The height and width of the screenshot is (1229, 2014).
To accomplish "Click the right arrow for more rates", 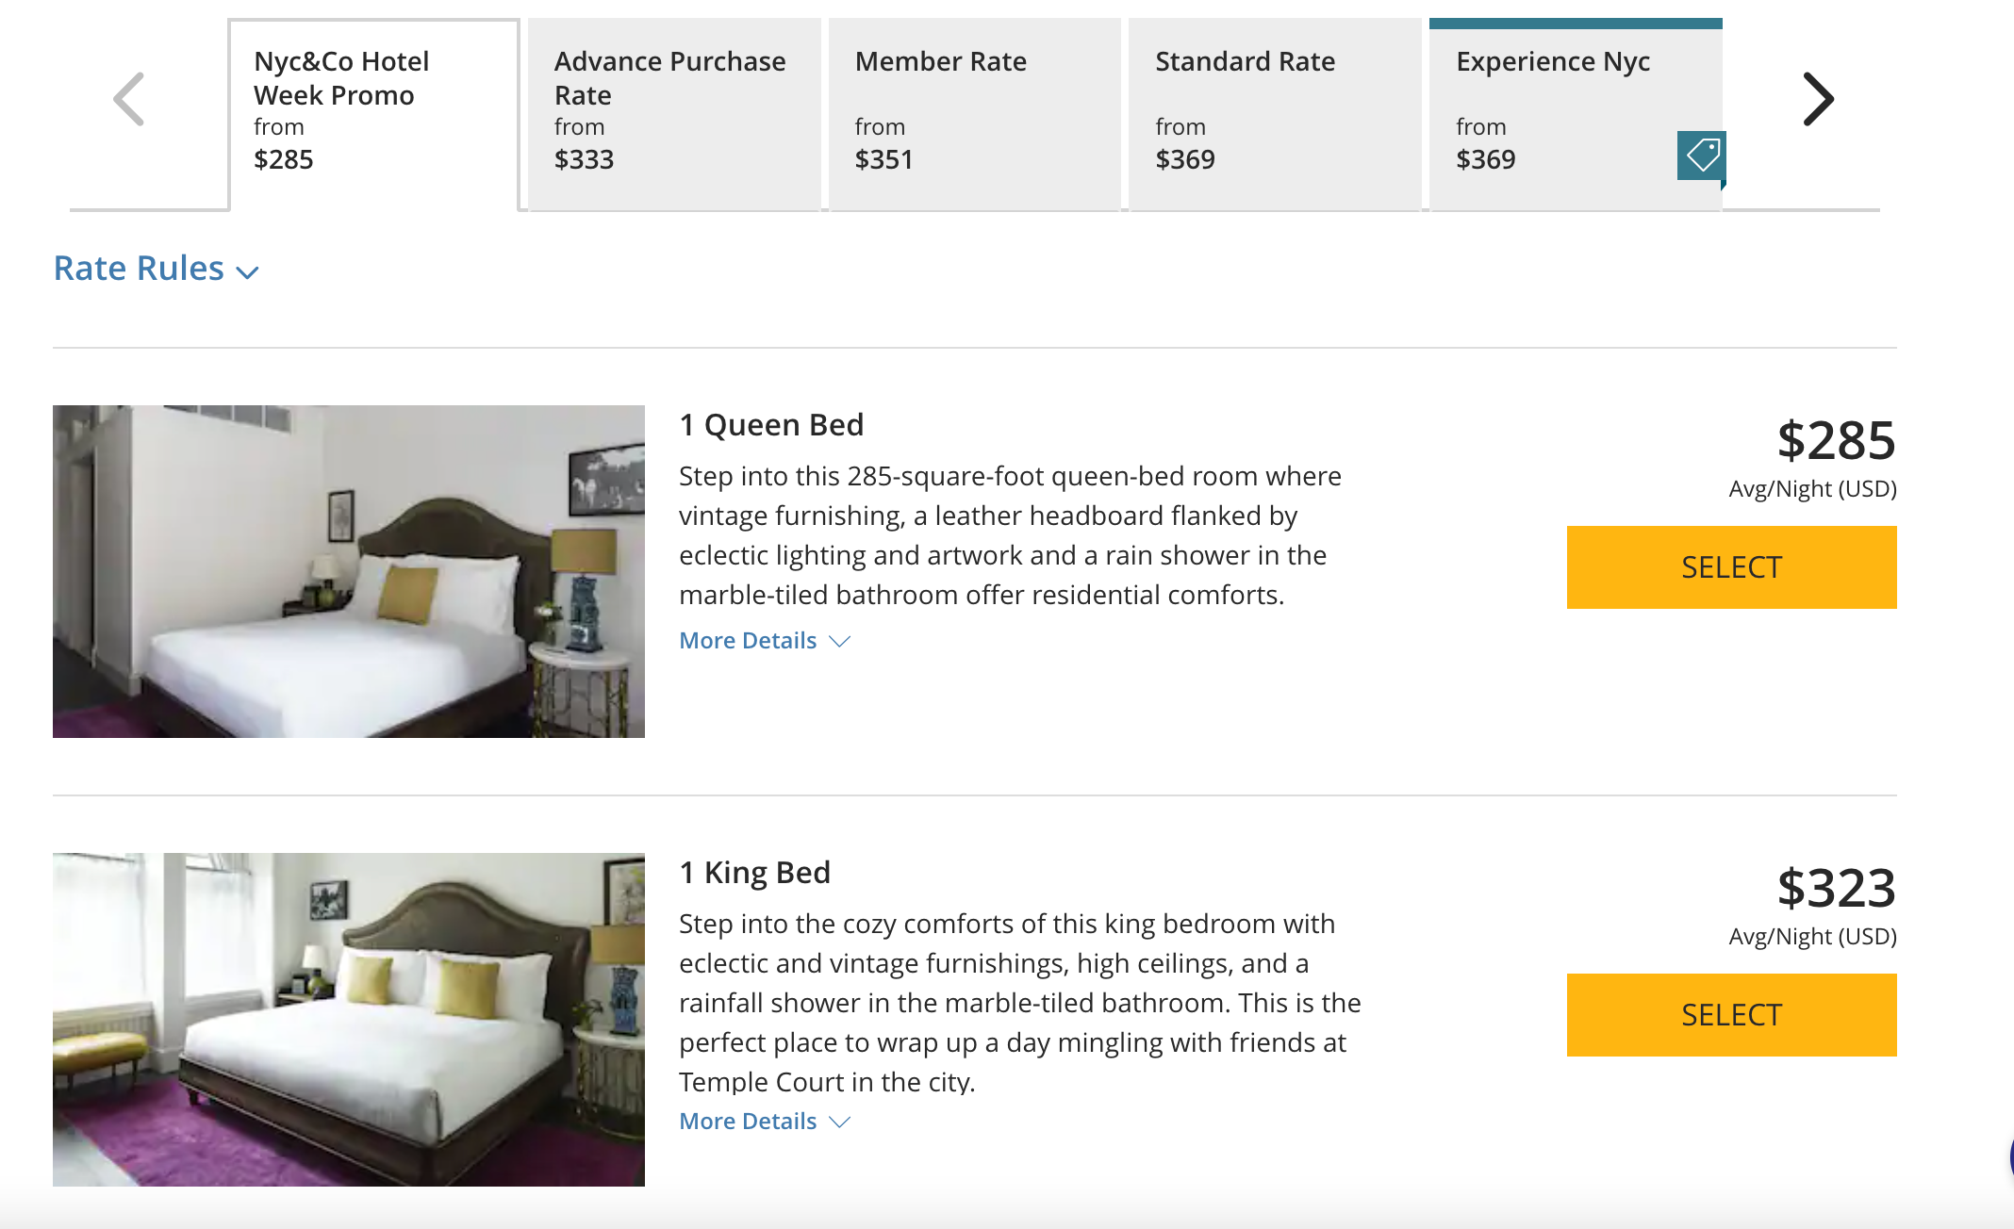I will (x=1817, y=99).
